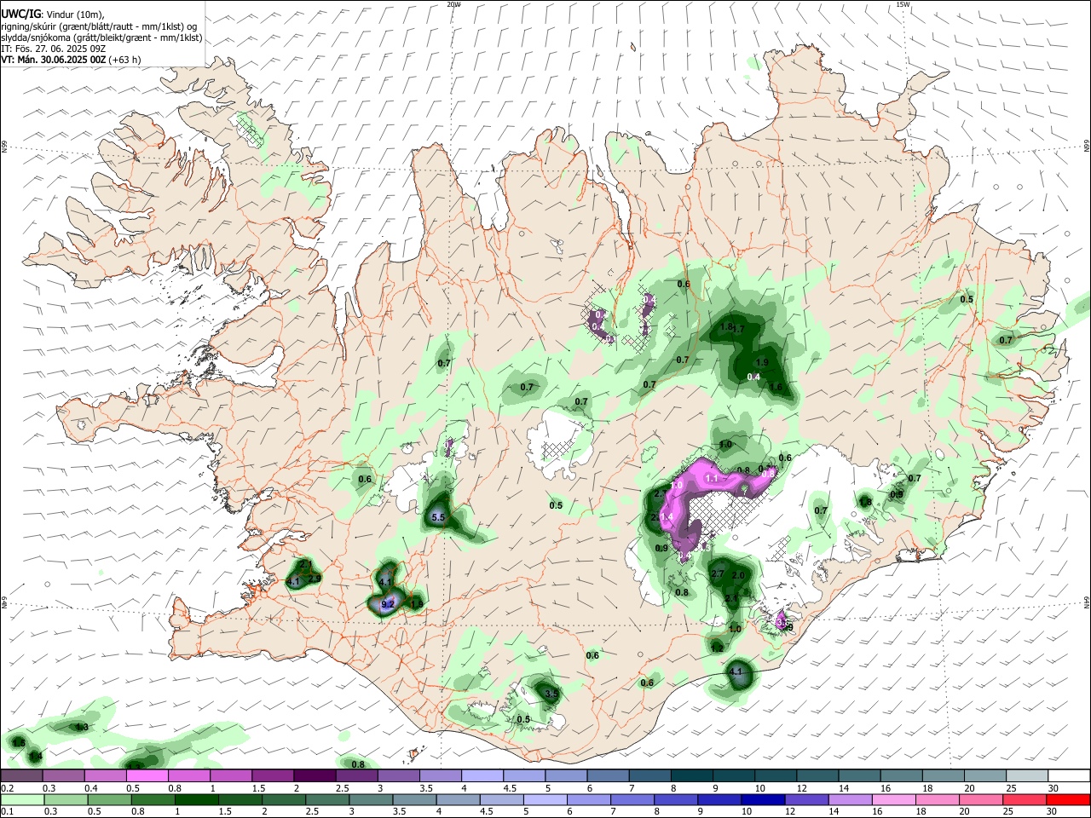The width and height of the screenshot is (1091, 818).
Task: Pick the pure red swatch after 30 in lower legend
Action: 1069,799
